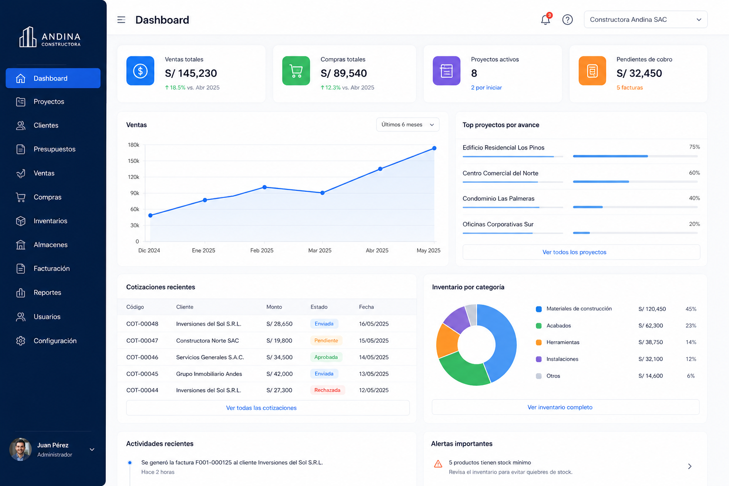
Task: Click the Proyectos sidebar icon
Action: (20, 102)
